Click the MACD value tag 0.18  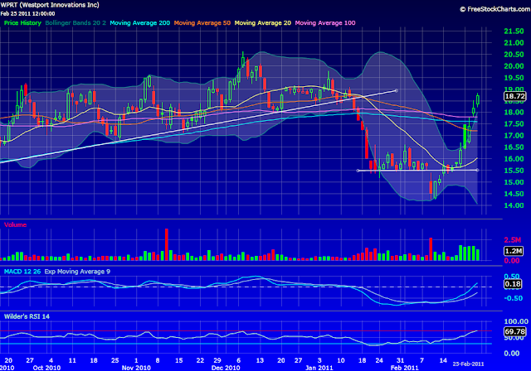513,284
